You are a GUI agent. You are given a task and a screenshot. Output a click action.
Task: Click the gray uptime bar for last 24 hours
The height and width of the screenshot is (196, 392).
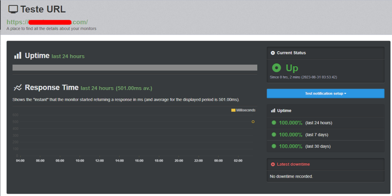(135, 68)
